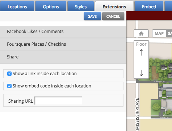Switch to the Locations tab
The height and width of the screenshot is (131, 172).
click(x=17, y=7)
